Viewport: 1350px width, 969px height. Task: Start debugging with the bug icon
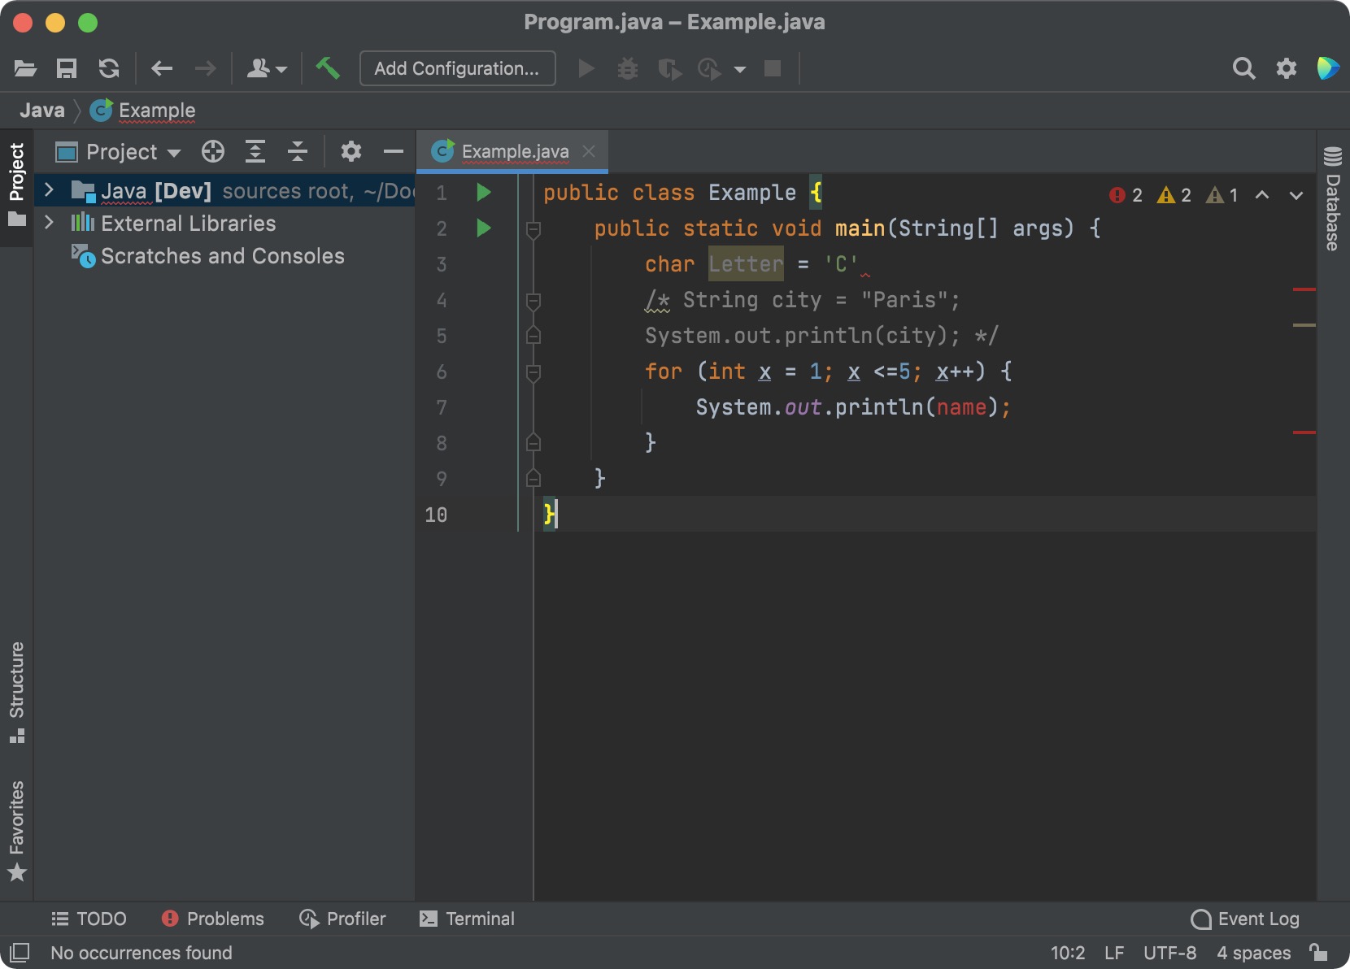click(627, 68)
